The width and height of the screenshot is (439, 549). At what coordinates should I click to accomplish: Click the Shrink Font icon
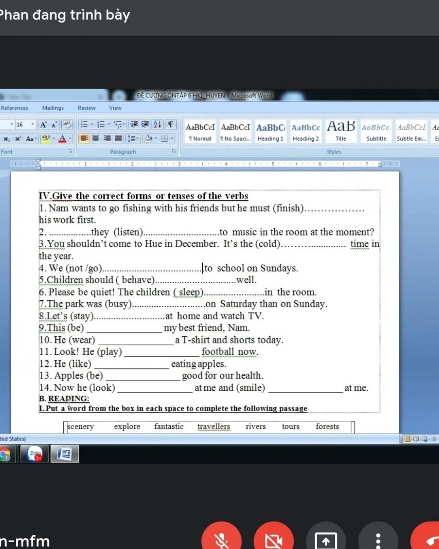54,125
